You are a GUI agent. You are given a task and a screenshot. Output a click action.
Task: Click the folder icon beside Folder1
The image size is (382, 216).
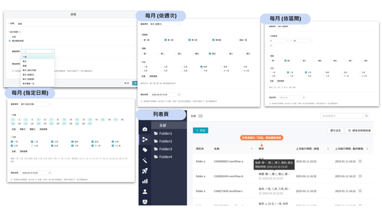[x=156, y=133]
